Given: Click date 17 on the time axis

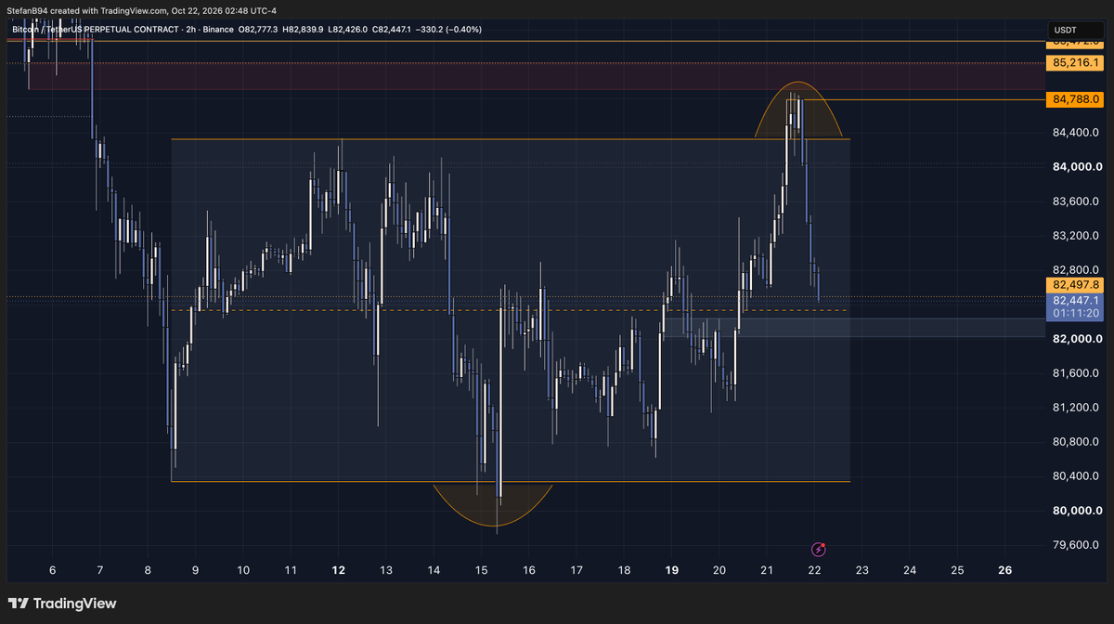Looking at the screenshot, I should pos(576,570).
